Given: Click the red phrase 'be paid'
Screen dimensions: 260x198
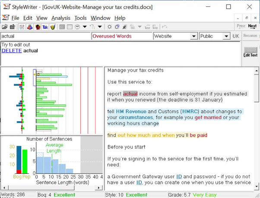Looking at the screenshot, I should pyautogui.click(x=199, y=135).
